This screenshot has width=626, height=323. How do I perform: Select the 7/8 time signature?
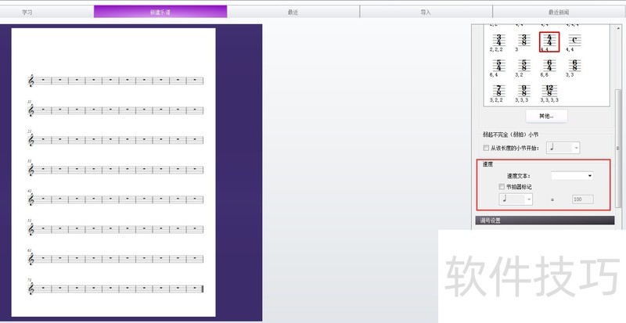498,91
